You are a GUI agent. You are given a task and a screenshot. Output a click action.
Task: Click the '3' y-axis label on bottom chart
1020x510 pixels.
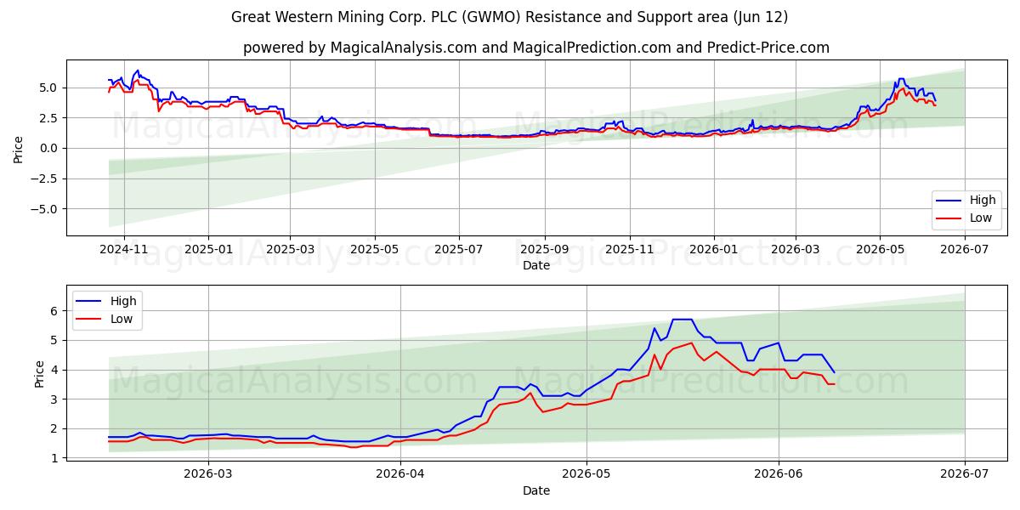click(55, 399)
